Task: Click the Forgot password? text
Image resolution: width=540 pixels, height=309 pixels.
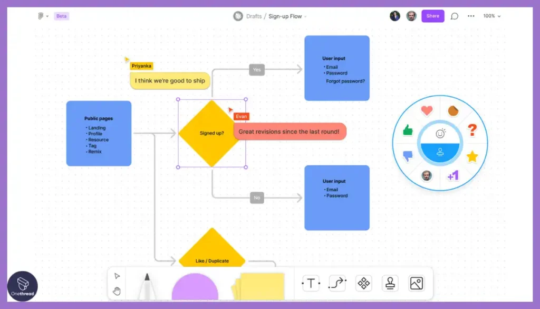Action: 345,81
